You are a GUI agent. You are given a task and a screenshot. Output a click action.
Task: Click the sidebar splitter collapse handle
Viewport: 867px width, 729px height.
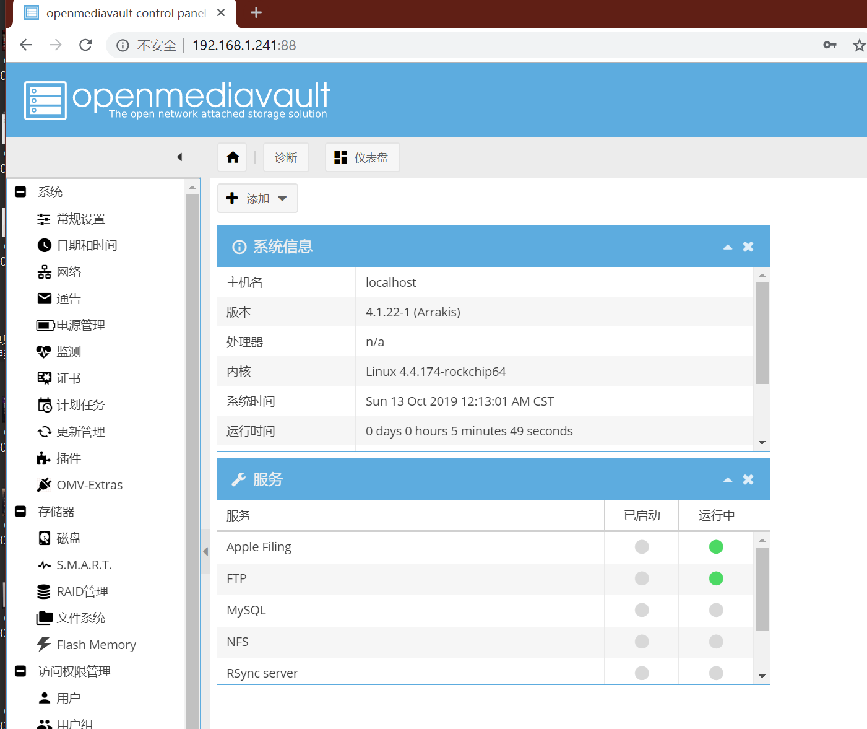click(205, 551)
